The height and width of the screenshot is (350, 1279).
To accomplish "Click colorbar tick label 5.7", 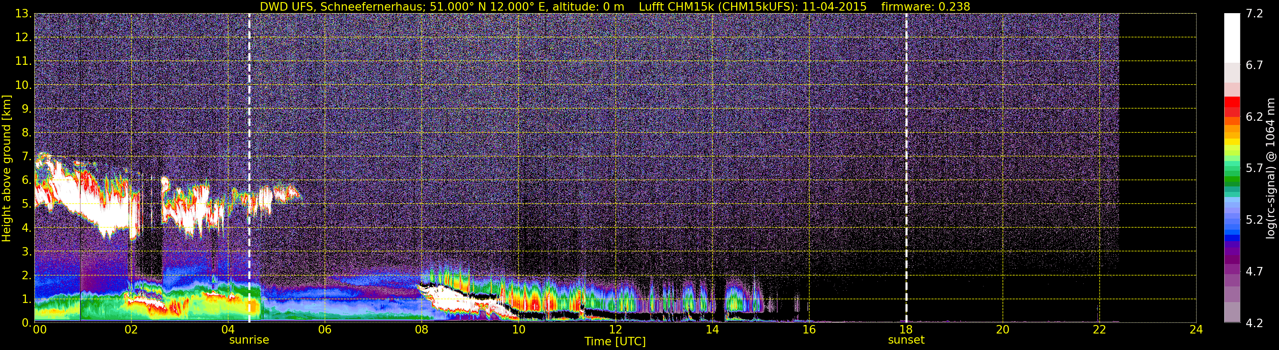I will (1254, 169).
